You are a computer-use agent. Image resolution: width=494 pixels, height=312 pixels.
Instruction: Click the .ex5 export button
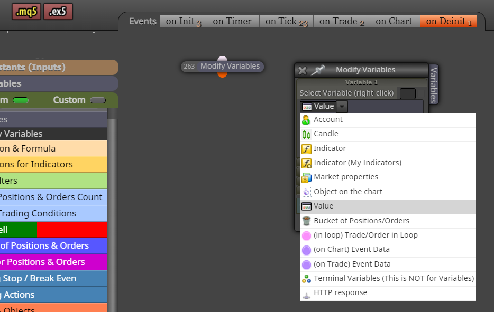(x=58, y=12)
